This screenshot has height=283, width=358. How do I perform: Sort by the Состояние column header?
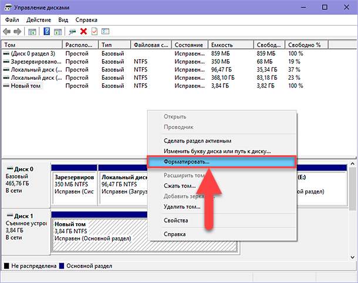coord(190,45)
